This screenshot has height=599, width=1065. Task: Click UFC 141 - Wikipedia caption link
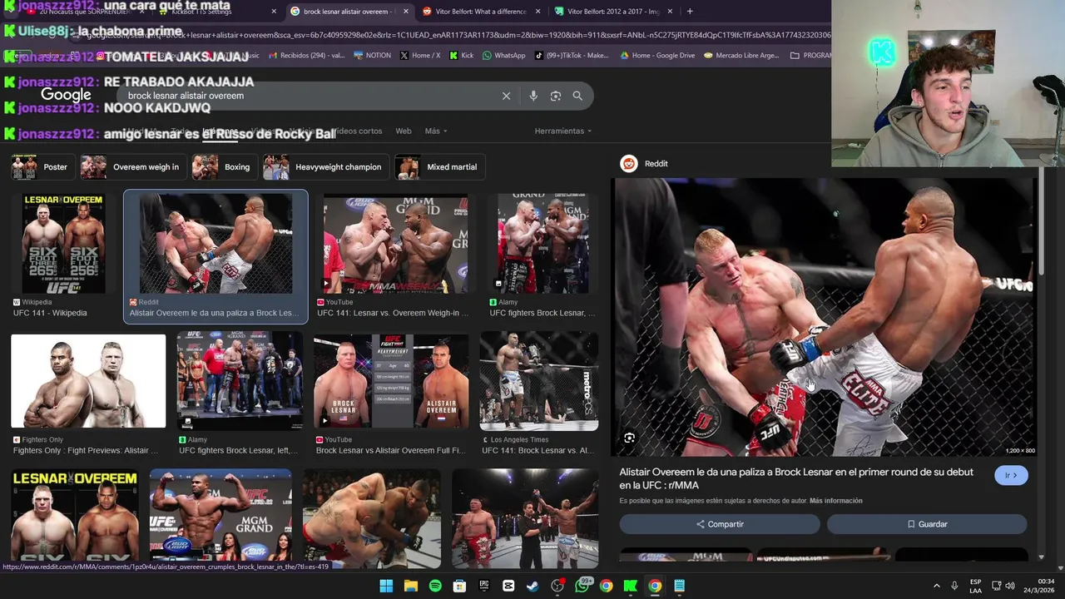[x=50, y=313]
